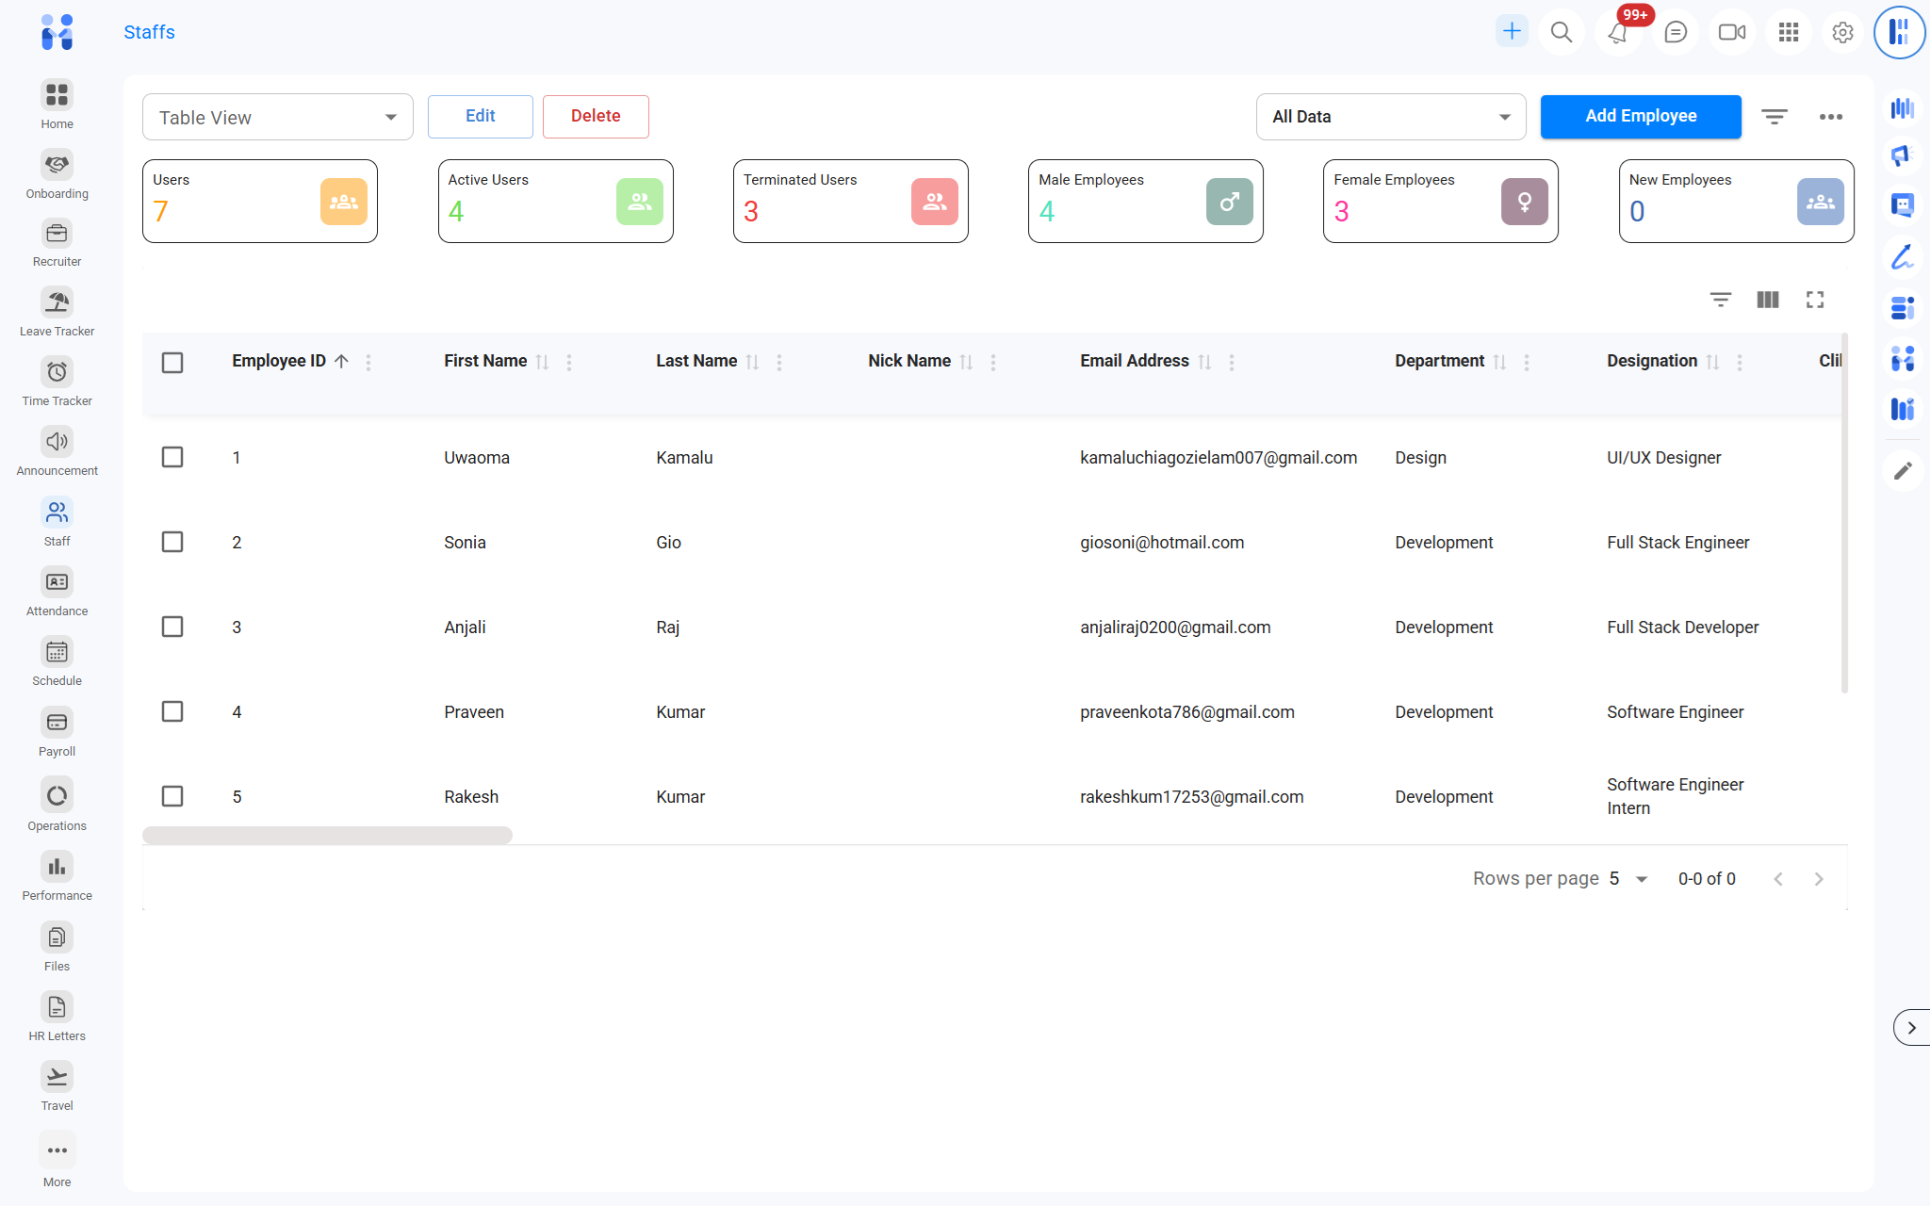Open the All Data filter dropdown

(x=1390, y=118)
